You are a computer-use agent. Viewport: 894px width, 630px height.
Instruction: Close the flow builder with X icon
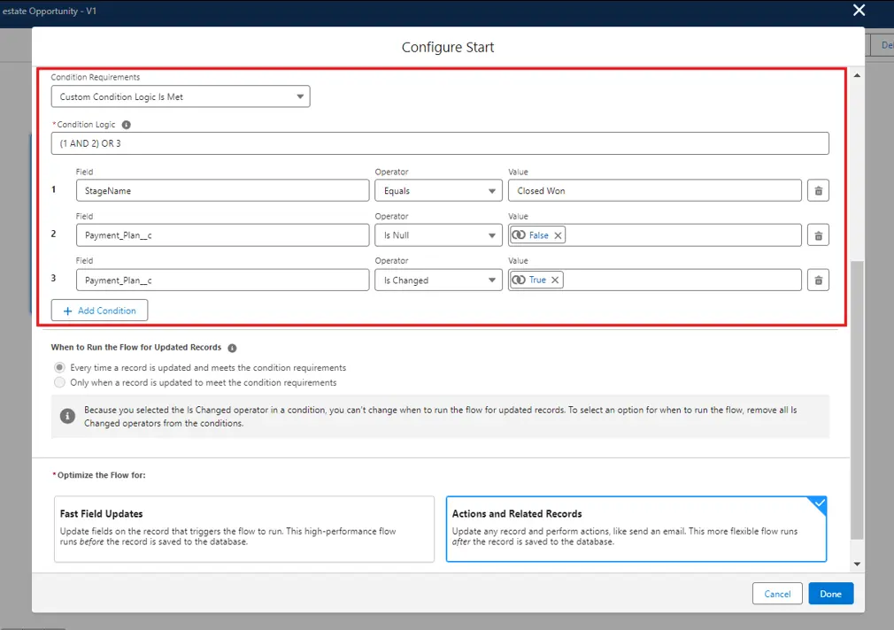[x=858, y=11]
